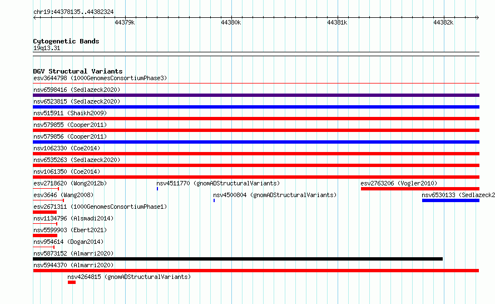
Task: Select the thin red esv2718620 variant glyph
Action: coord(46,189)
